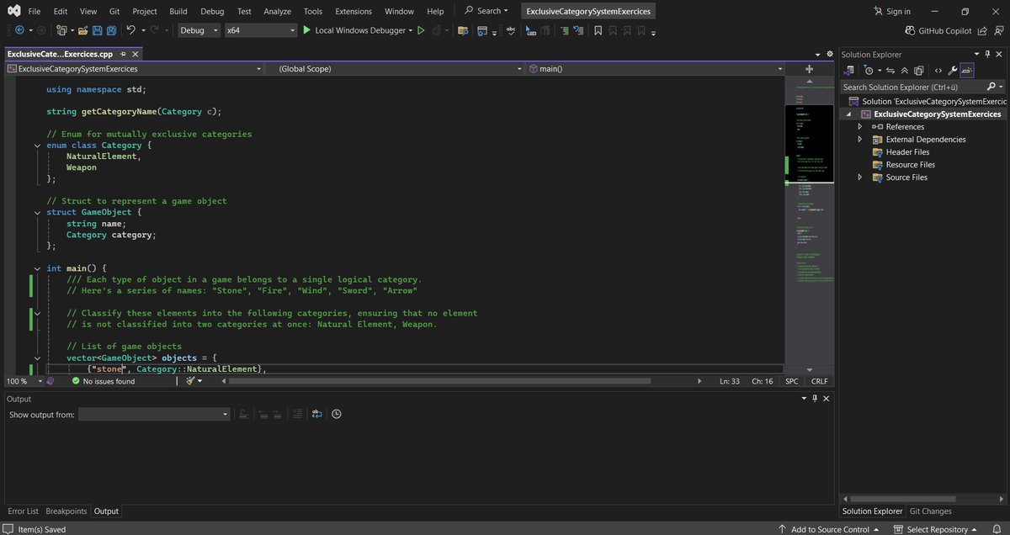Click the notifications bell icon
1010x535 pixels.
click(x=997, y=529)
